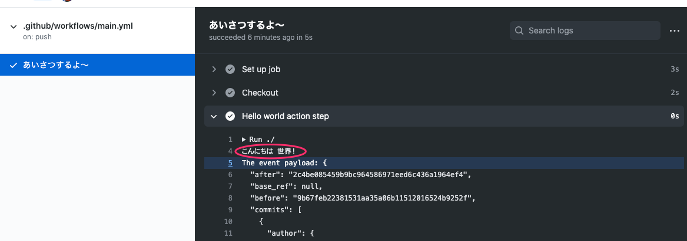Click the こんにちは 世界! log line
The image size is (687, 241).
pos(268,151)
